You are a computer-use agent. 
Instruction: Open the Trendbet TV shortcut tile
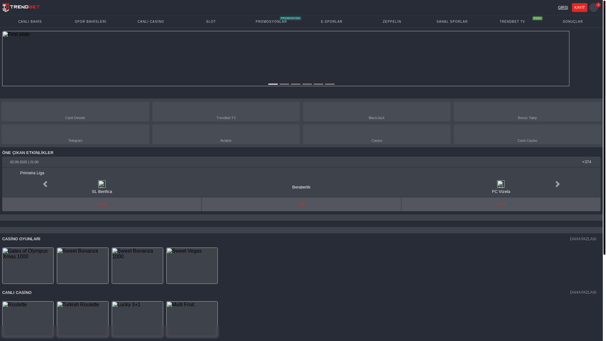pyautogui.click(x=226, y=111)
